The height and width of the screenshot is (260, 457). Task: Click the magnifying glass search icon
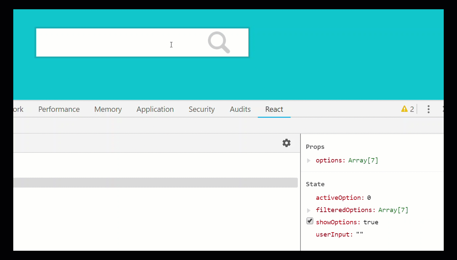(x=219, y=42)
